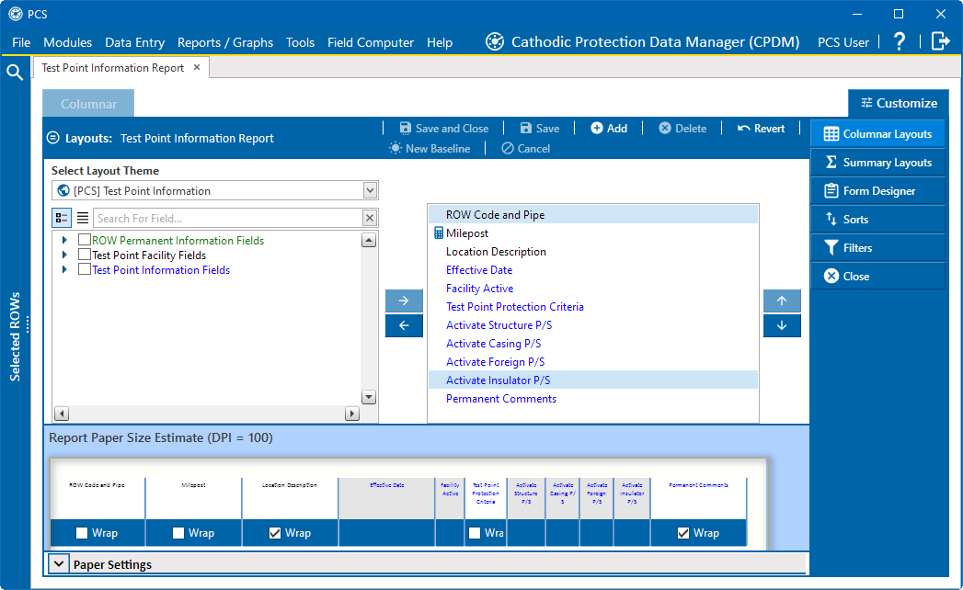Click Save and Close in toolbar
The height and width of the screenshot is (590, 963).
[444, 129]
